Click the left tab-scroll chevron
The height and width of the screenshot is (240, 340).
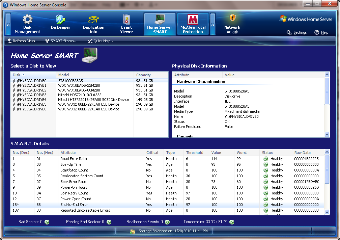(8, 24)
